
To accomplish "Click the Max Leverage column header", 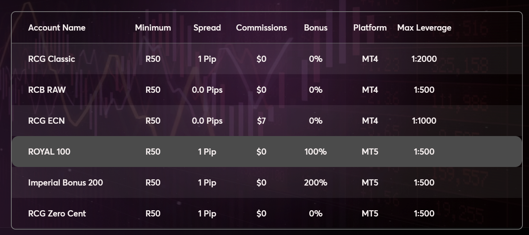I will [424, 28].
